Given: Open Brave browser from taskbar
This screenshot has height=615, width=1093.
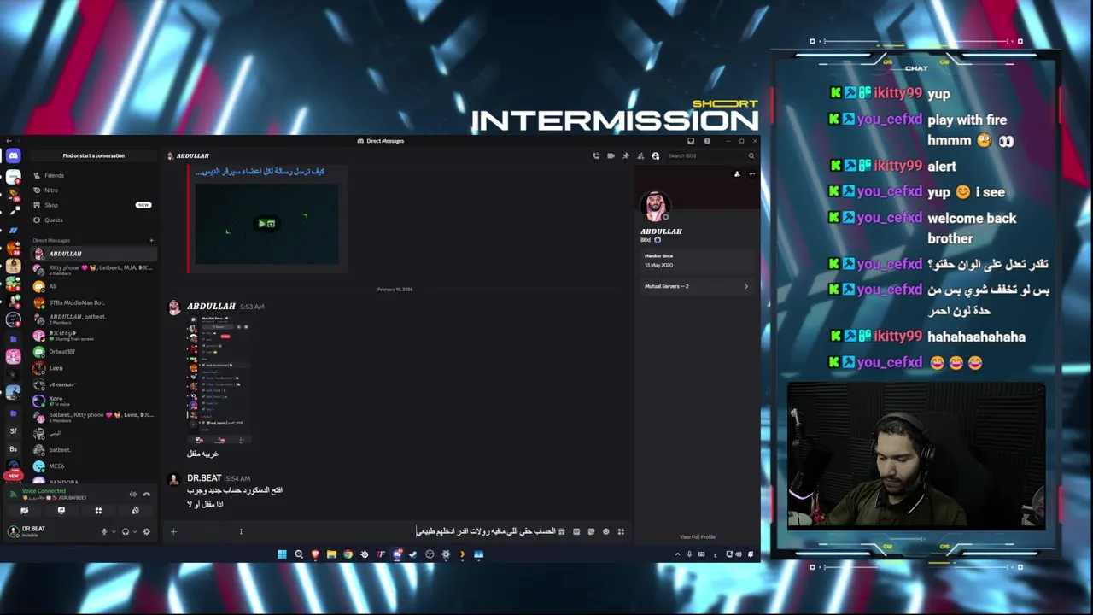Looking at the screenshot, I should [x=315, y=554].
